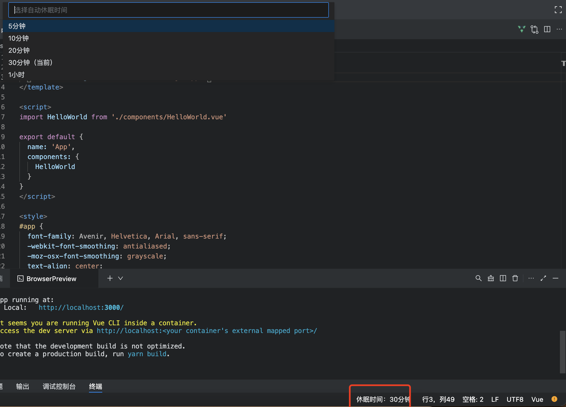Change language mode via Vue status item

(537, 399)
